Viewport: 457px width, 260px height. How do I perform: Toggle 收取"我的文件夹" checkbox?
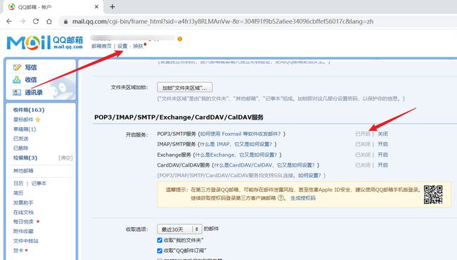tap(160, 240)
